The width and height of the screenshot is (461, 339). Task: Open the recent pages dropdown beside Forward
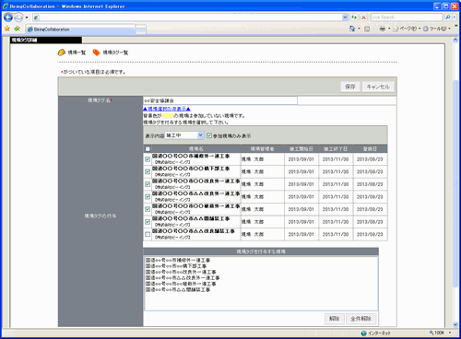coord(27,18)
